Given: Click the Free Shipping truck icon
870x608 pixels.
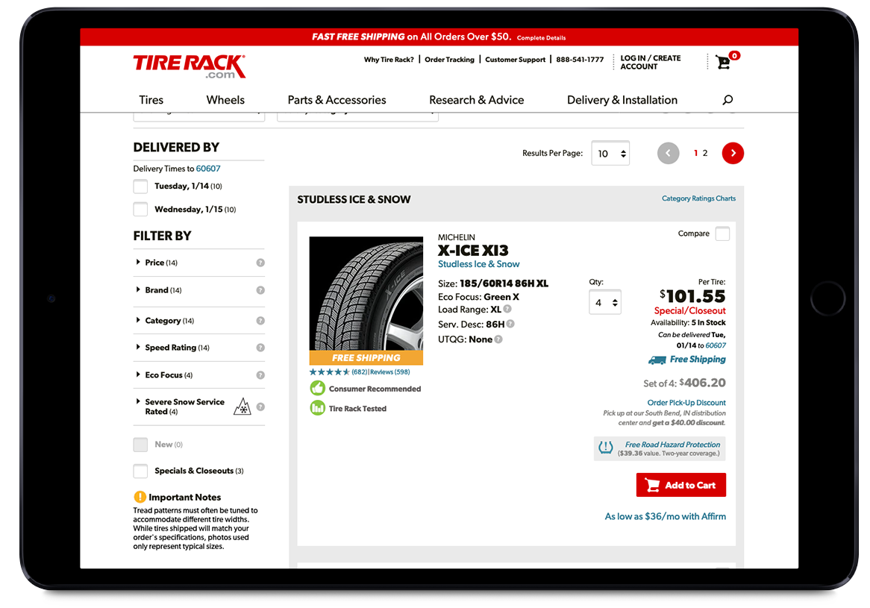Looking at the screenshot, I should (x=657, y=360).
